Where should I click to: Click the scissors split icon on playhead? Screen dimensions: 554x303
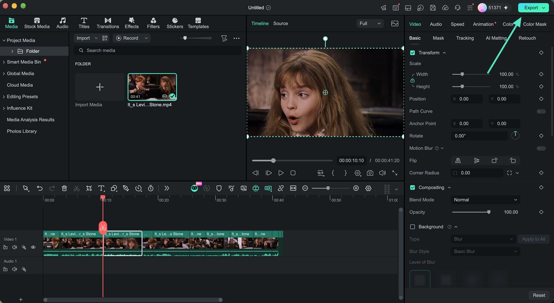[103, 228]
